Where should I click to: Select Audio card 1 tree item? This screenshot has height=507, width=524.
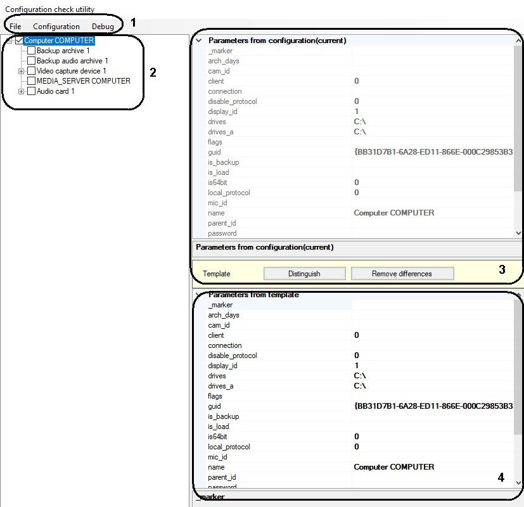(x=56, y=91)
